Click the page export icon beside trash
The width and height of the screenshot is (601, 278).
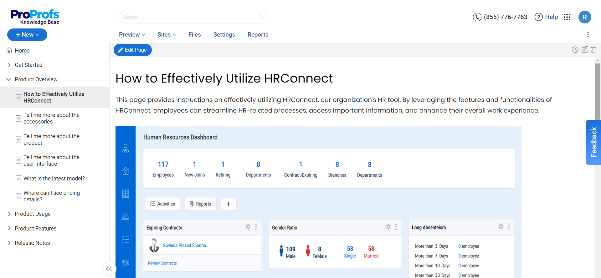pos(585,49)
